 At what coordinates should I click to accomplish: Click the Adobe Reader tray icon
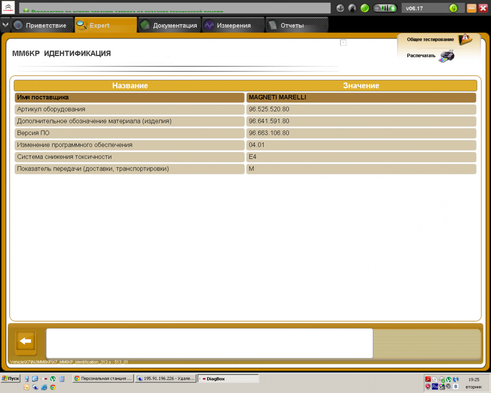point(428,379)
